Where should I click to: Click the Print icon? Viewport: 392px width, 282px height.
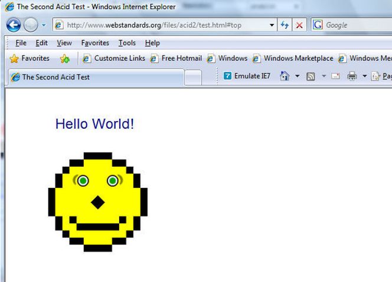[x=352, y=76]
